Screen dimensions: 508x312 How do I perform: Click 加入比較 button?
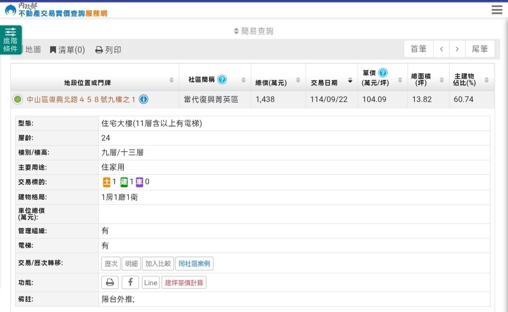point(158,264)
